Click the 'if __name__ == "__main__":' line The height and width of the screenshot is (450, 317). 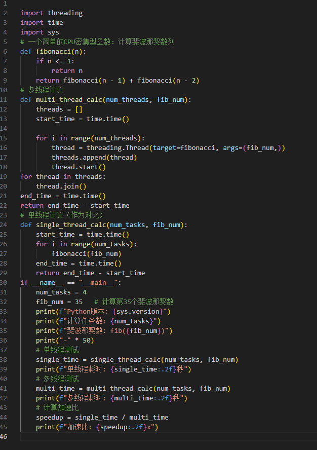click(70, 282)
